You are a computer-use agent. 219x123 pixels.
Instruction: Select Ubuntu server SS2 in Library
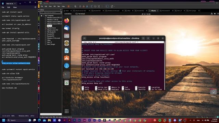click(x=52, y=30)
